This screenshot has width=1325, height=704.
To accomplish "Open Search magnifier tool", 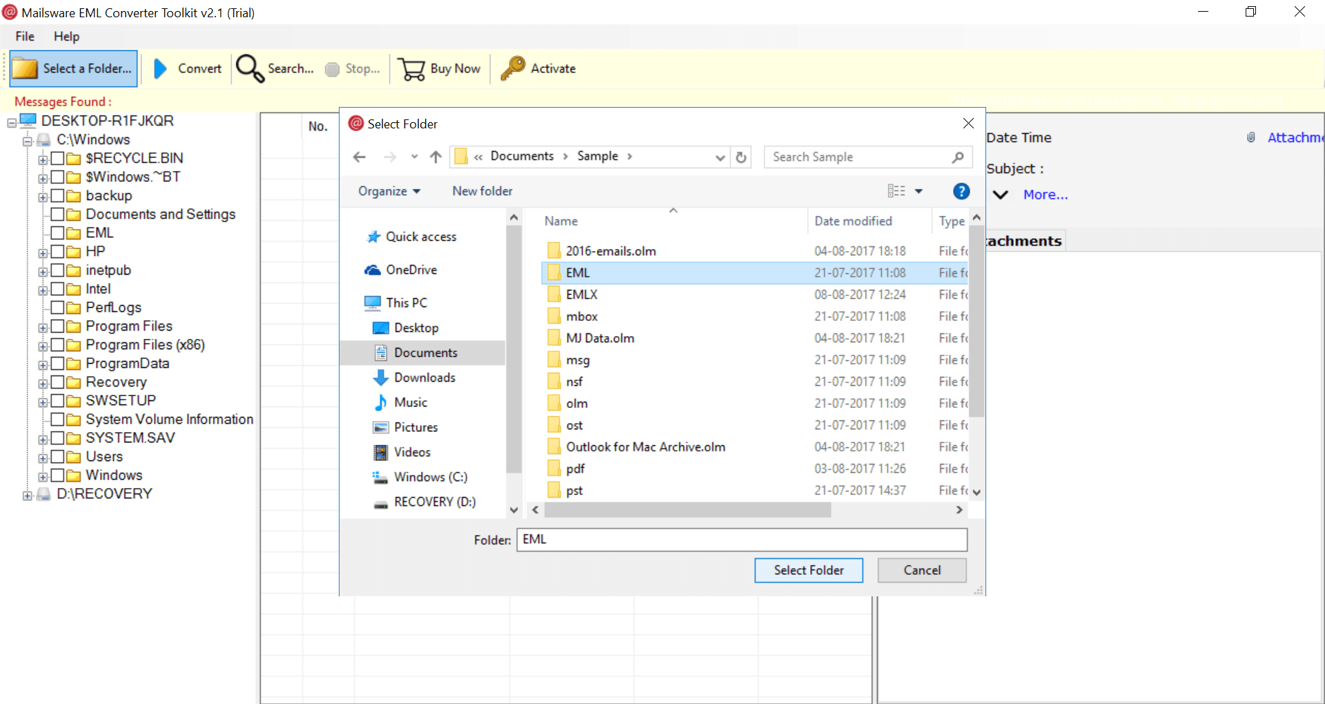I will 250,68.
